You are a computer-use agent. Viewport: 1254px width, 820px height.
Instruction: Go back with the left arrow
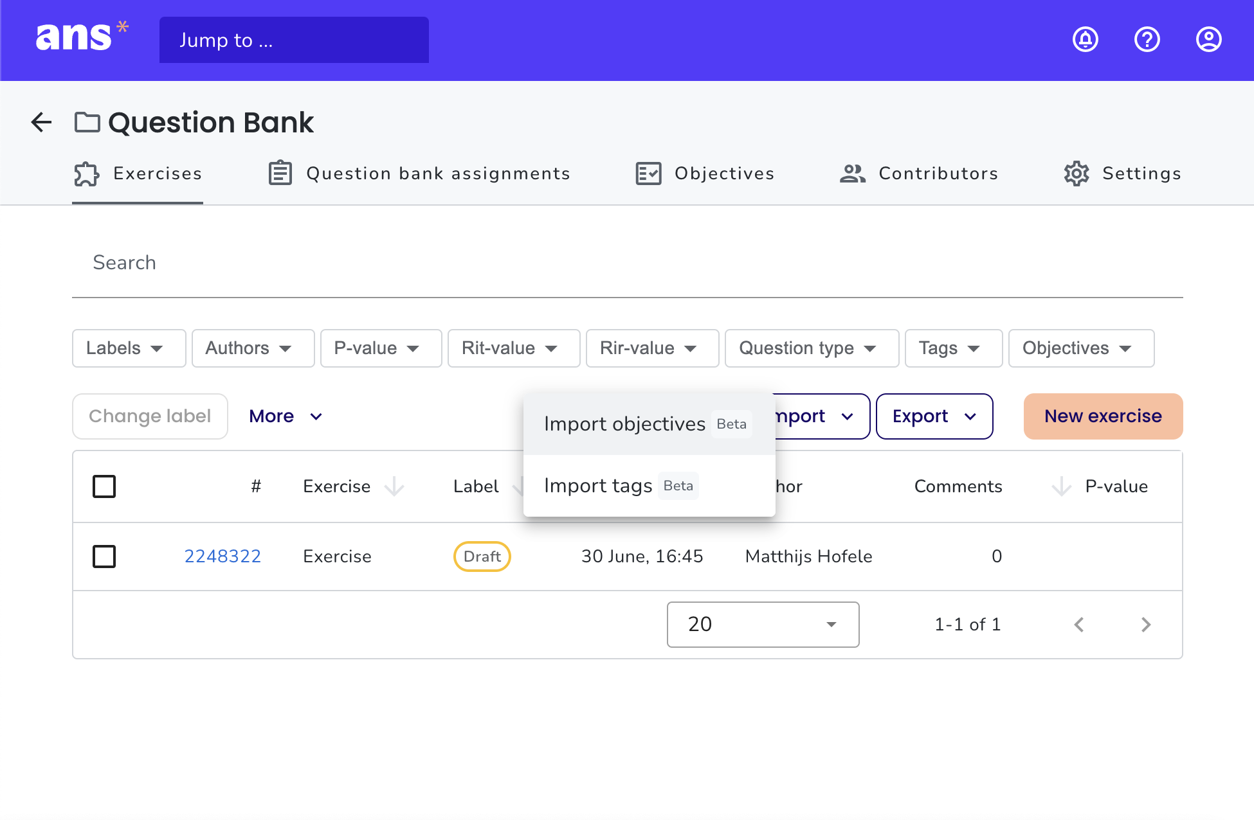pyautogui.click(x=42, y=122)
